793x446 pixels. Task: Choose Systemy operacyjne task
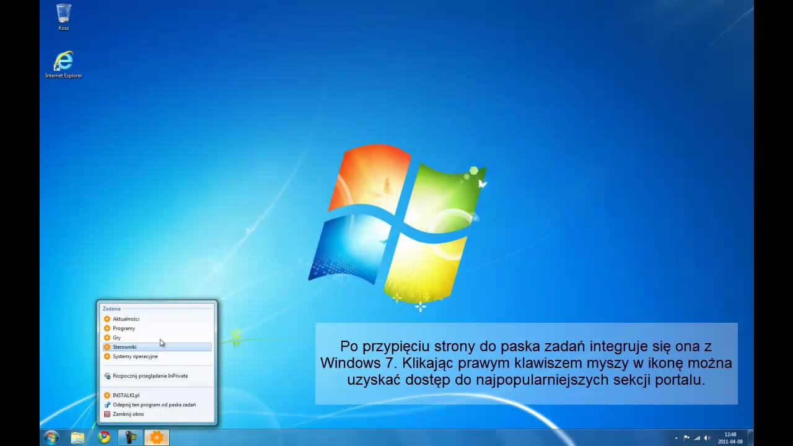click(157, 356)
